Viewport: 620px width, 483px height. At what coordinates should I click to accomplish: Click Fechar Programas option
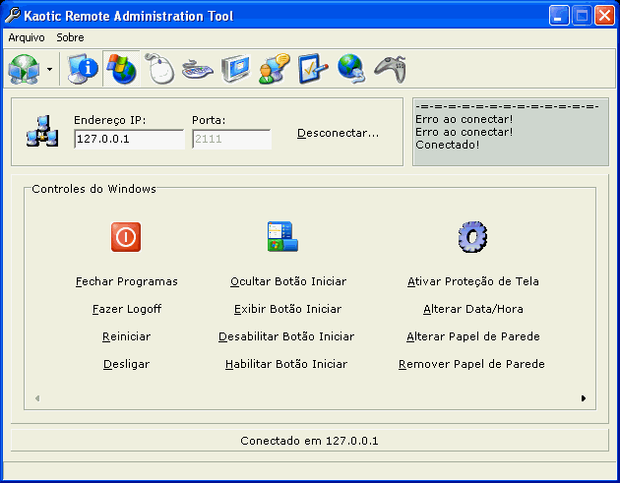[x=127, y=281]
